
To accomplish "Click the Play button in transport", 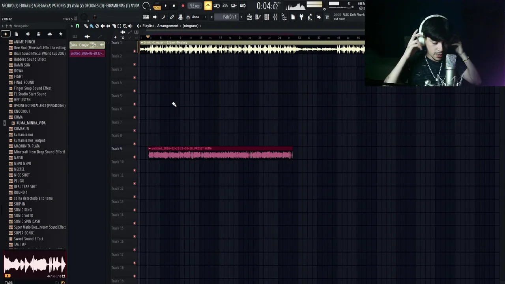I will click(165, 6).
